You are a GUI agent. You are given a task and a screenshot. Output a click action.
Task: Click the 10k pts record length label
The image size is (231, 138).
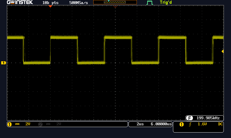[50, 2]
